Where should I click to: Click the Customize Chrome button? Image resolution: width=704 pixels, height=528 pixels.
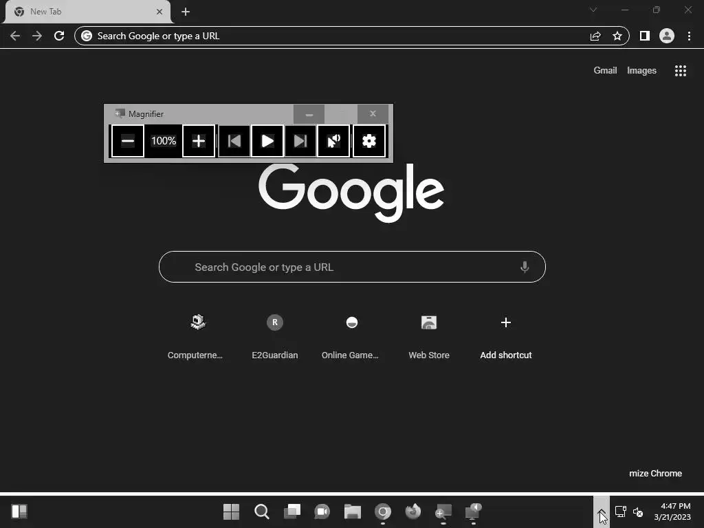tap(655, 473)
